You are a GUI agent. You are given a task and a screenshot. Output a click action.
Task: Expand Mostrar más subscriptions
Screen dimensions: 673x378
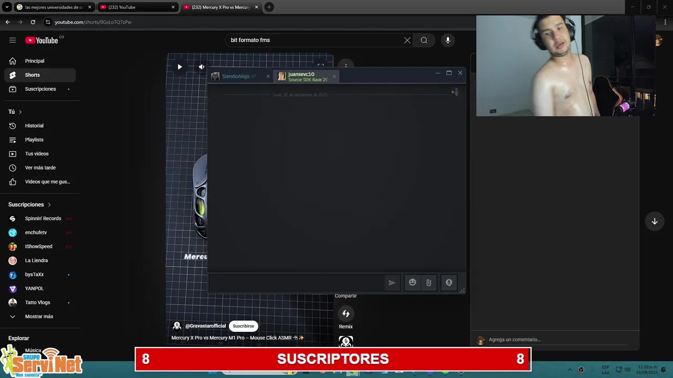click(40, 317)
